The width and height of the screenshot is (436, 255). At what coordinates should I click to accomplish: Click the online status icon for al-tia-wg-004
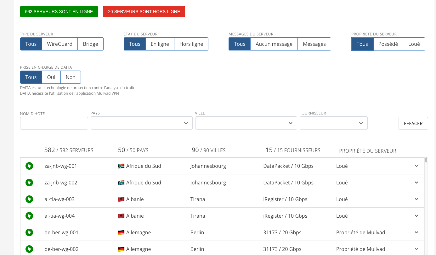click(x=29, y=216)
